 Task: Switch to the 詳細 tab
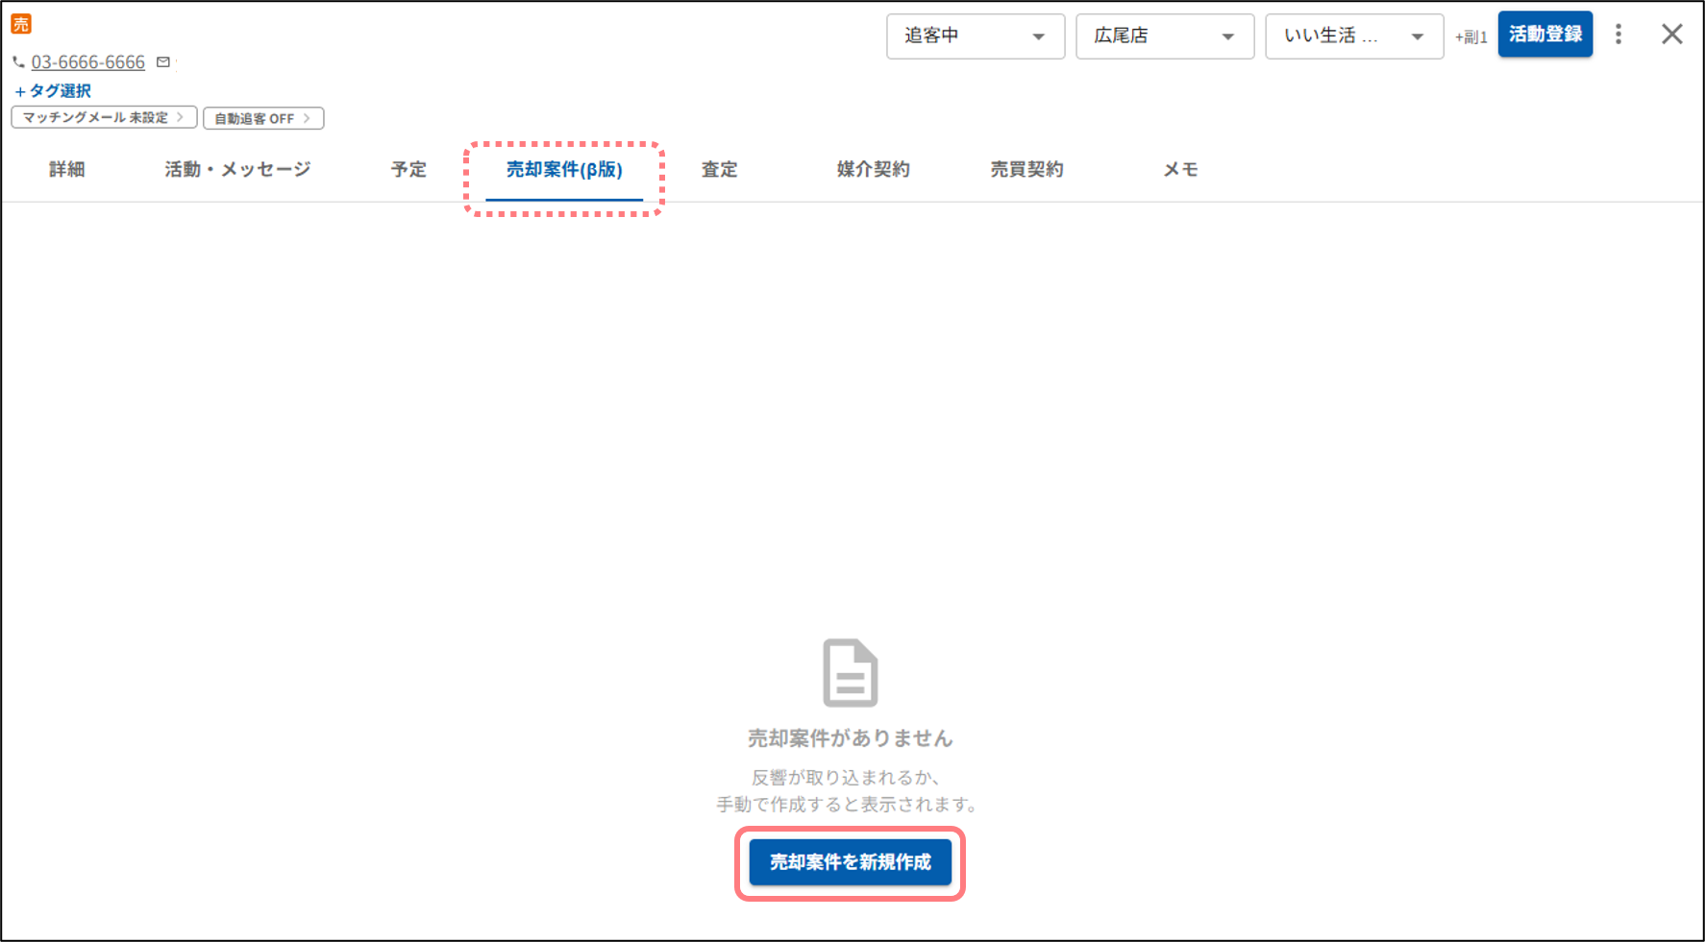pyautogui.click(x=67, y=170)
